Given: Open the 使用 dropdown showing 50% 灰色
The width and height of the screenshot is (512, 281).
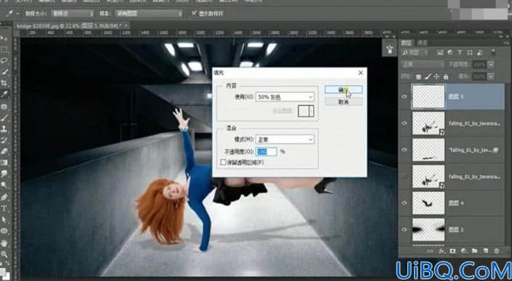Looking at the screenshot, I should point(285,97).
